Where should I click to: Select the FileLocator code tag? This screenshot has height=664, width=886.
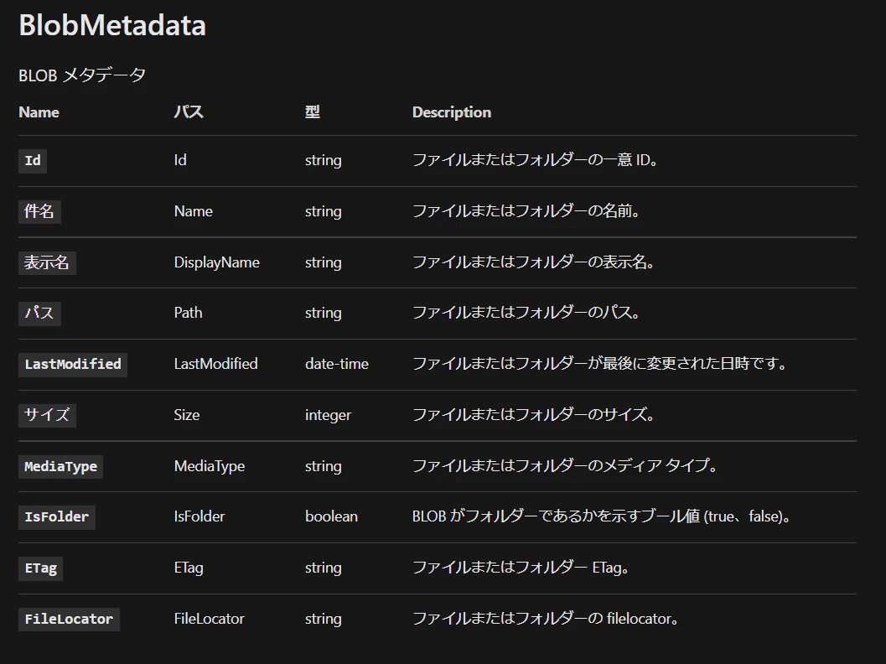[x=69, y=620]
